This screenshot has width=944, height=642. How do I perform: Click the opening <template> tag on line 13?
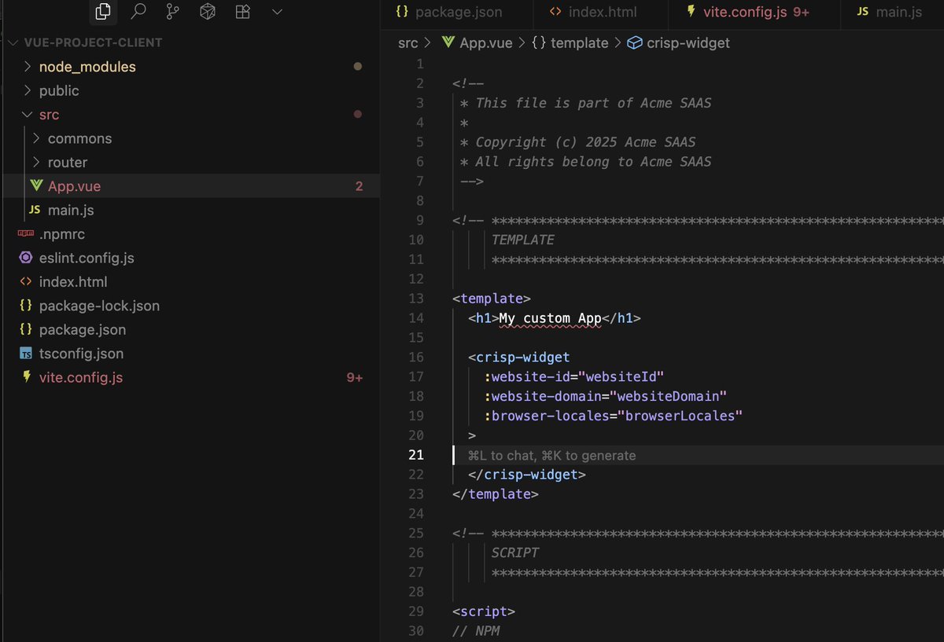(492, 299)
